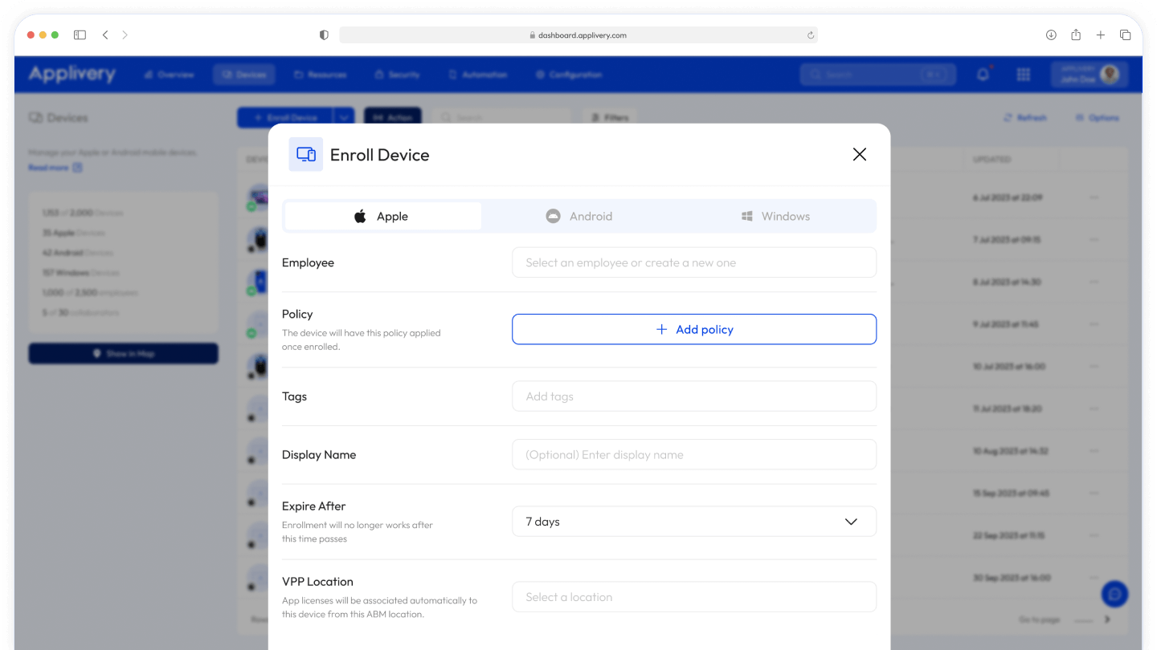Close the Enroll Device dialog
Screen dimensions: 1157x650
click(859, 154)
